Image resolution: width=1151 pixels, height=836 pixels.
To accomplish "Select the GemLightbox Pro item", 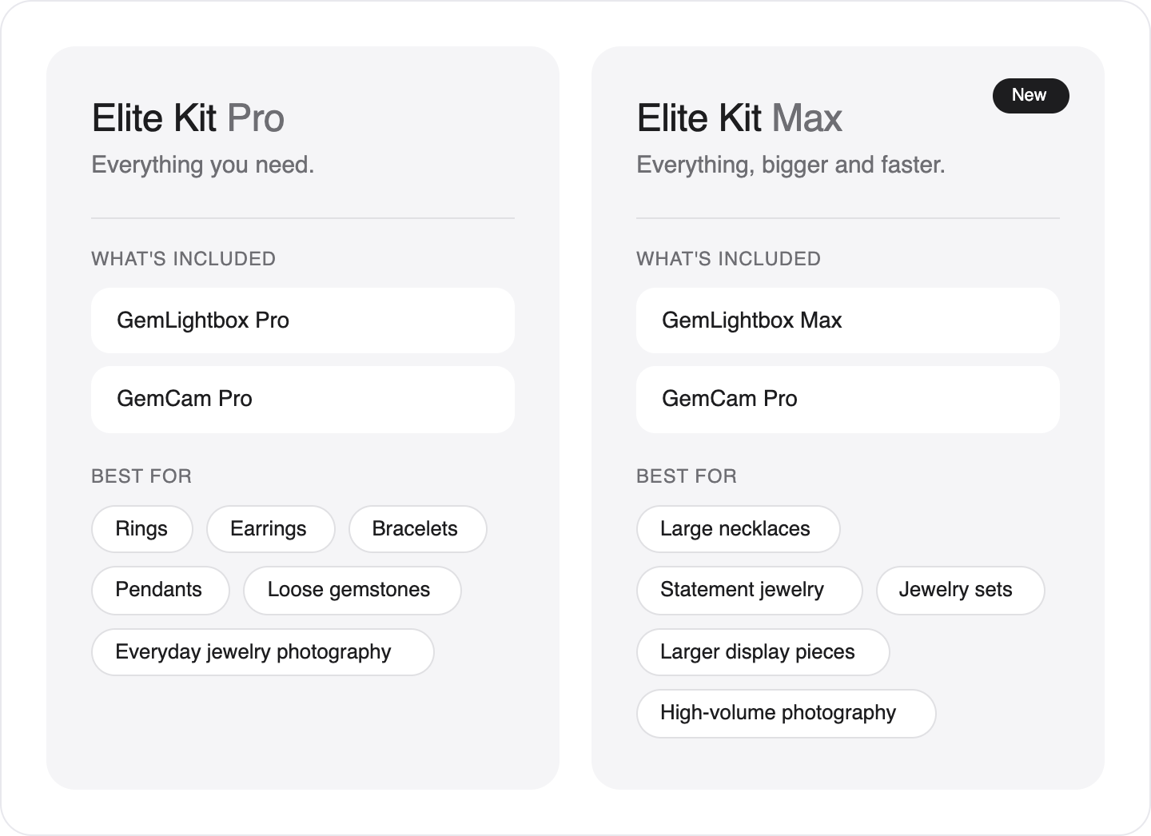I will pos(303,320).
